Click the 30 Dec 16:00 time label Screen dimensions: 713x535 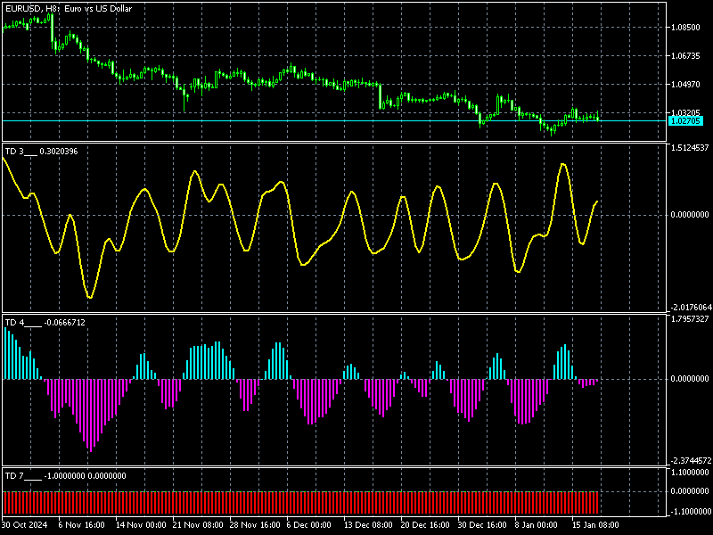482,525
